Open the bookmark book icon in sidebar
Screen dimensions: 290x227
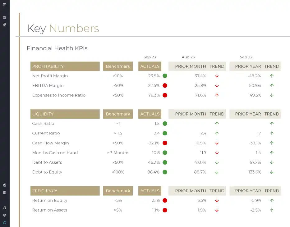click(5, 185)
